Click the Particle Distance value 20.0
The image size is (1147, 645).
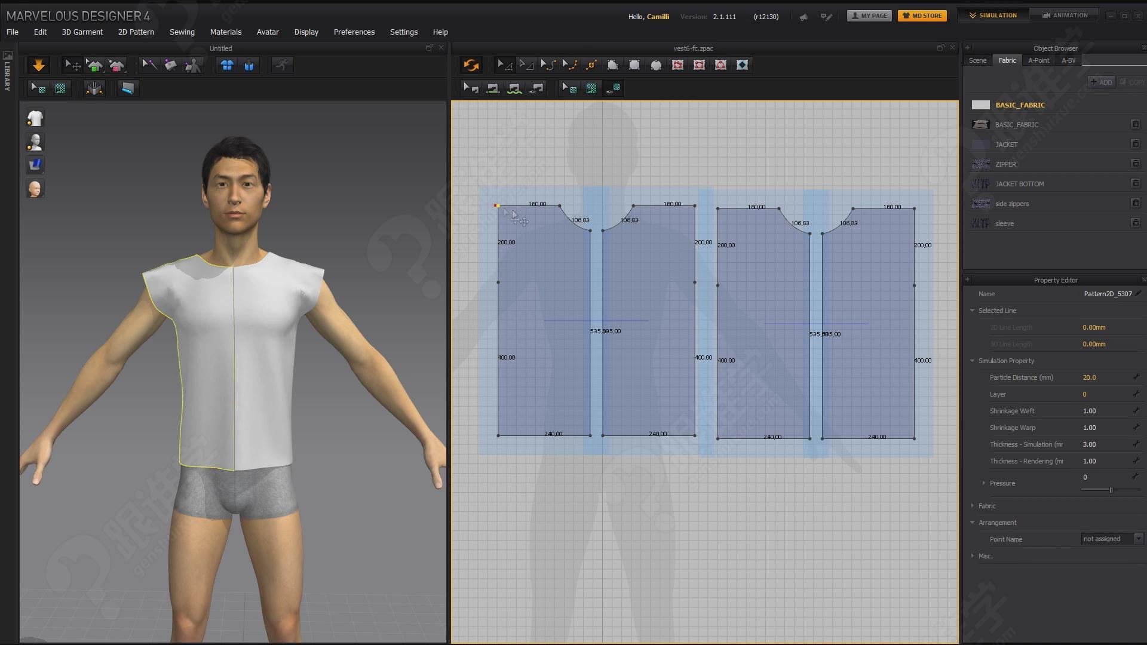tap(1090, 377)
